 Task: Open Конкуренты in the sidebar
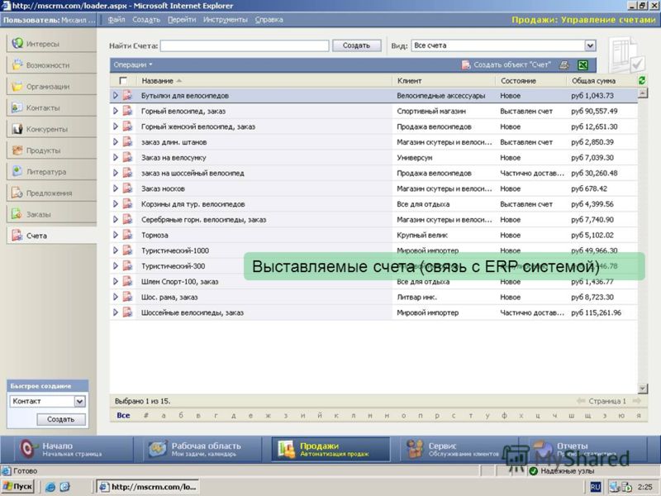pos(51,129)
